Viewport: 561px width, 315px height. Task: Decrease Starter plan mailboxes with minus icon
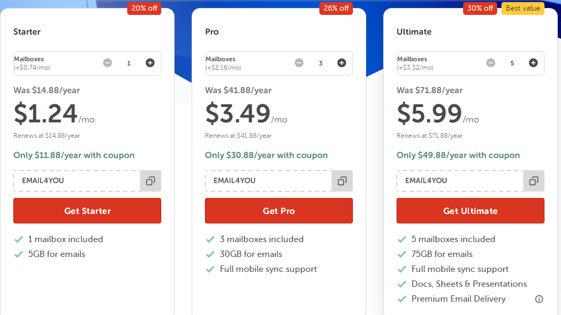click(108, 63)
